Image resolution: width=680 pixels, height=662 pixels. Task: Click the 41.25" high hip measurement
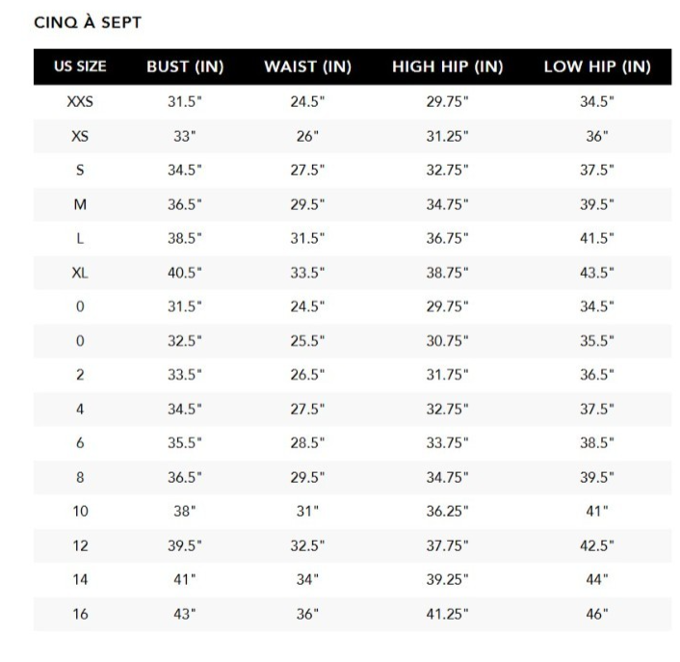pyautogui.click(x=448, y=614)
